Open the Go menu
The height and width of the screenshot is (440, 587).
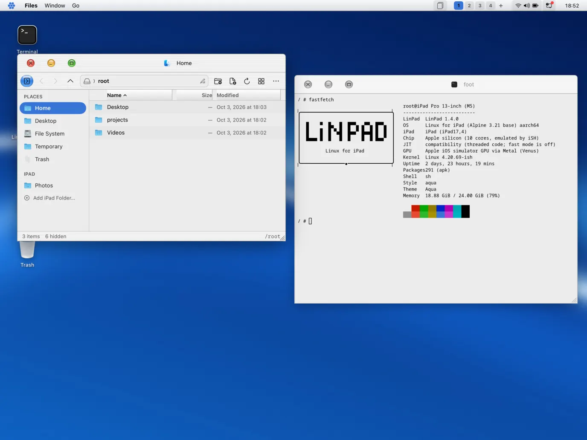(x=76, y=6)
